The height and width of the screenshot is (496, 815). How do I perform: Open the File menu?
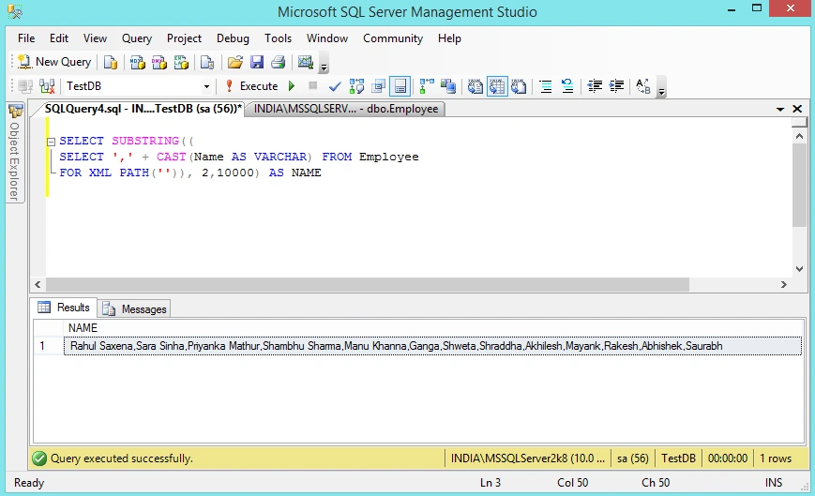click(26, 38)
